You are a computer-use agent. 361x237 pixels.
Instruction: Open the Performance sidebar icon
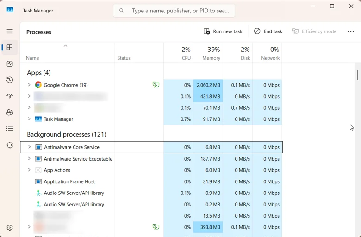[x=10, y=63]
